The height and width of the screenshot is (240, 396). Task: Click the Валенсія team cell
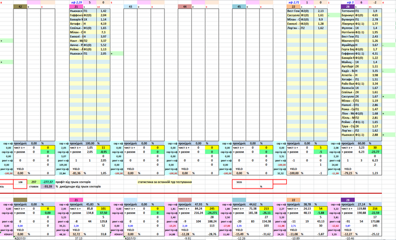pos(348,88)
